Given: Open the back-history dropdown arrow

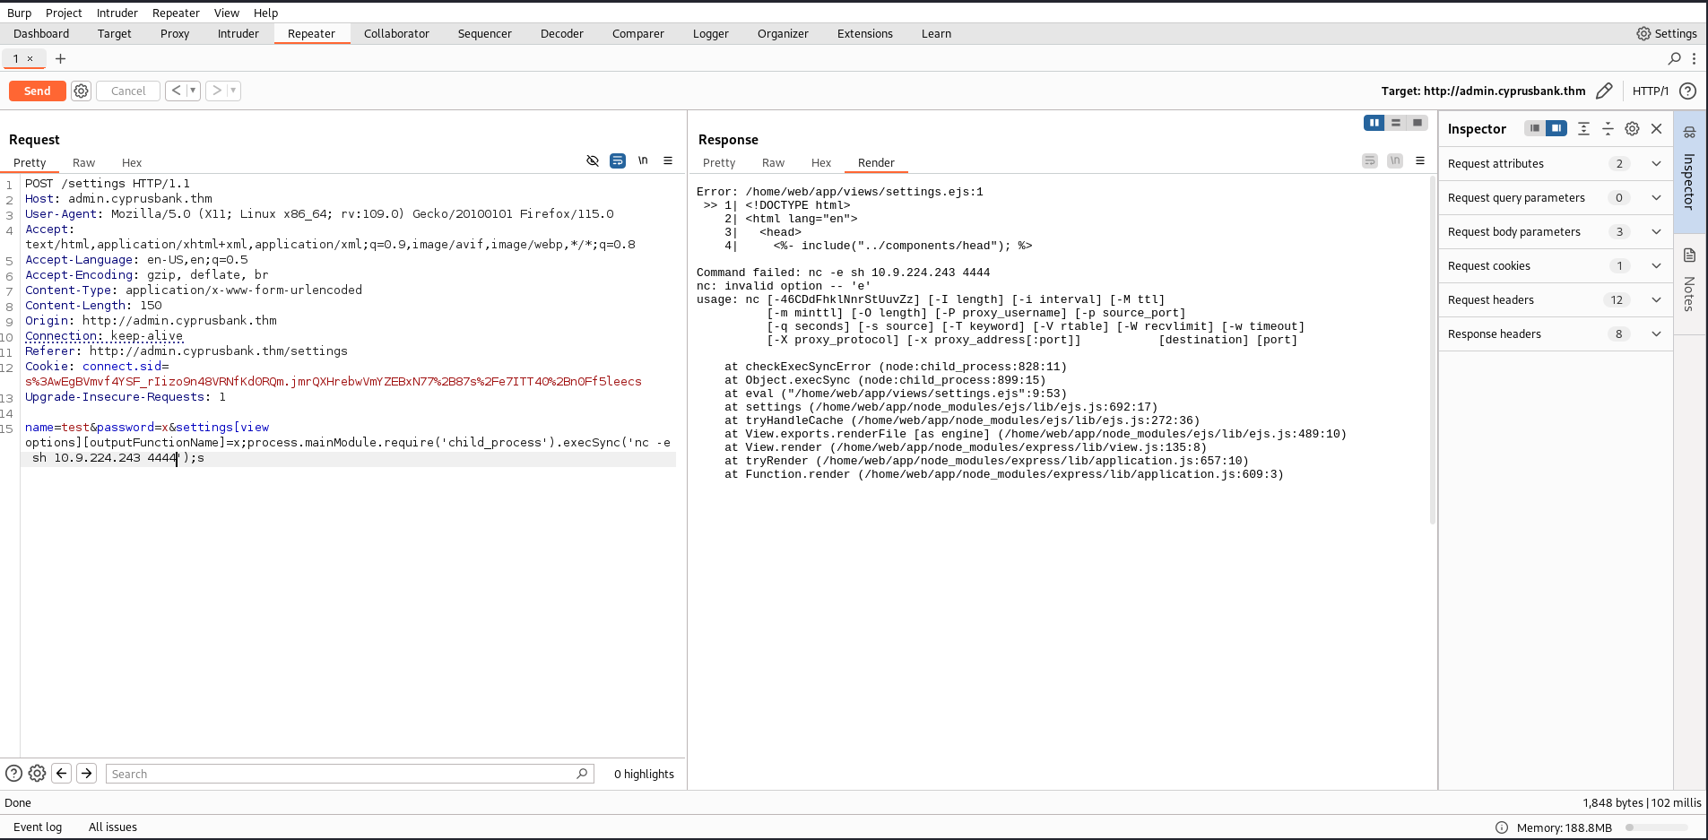Looking at the screenshot, I should 193,91.
